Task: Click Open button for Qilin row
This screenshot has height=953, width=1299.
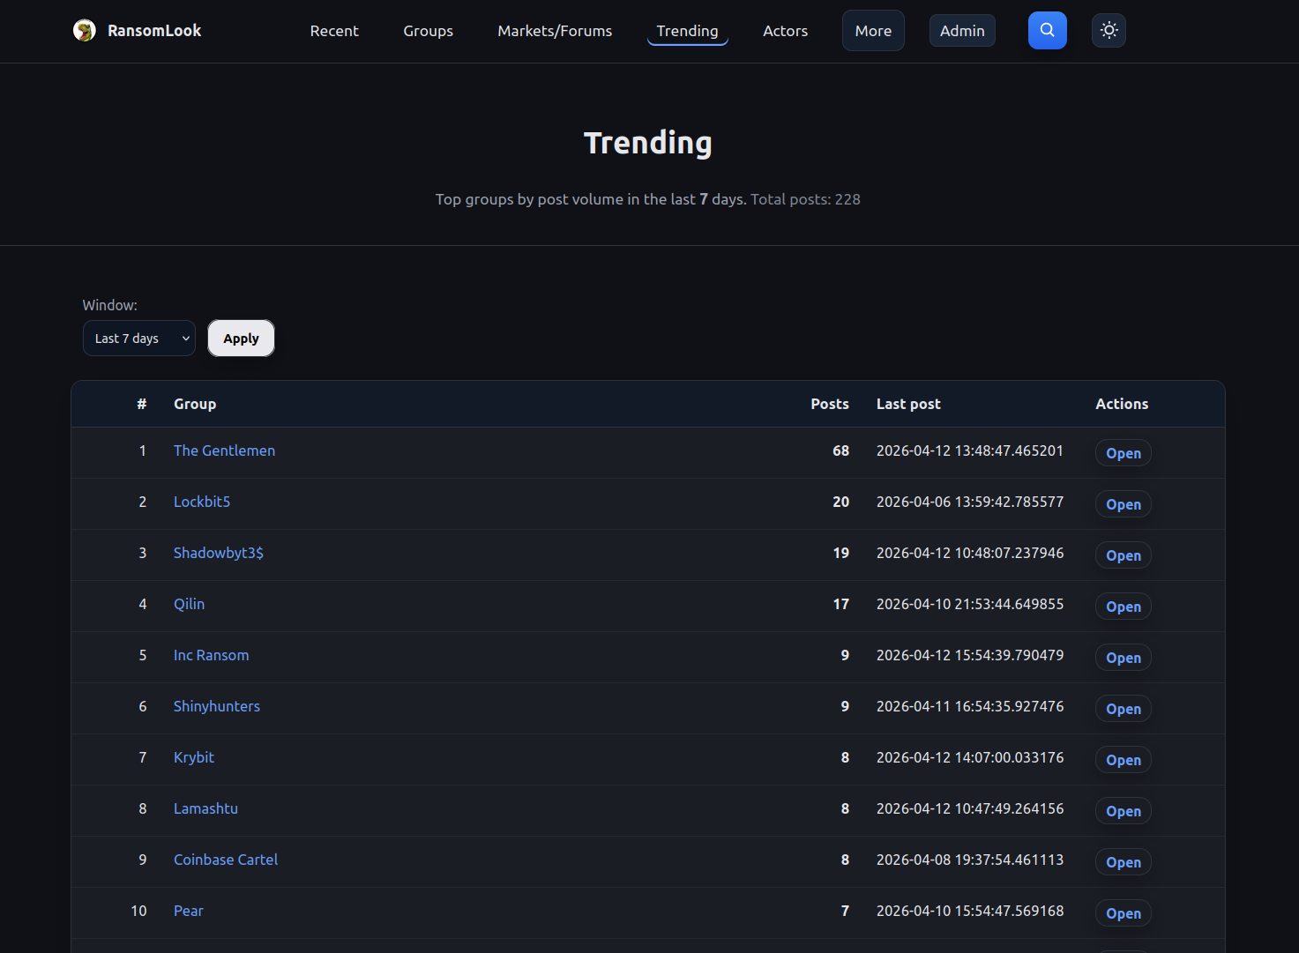Action: 1123,607
